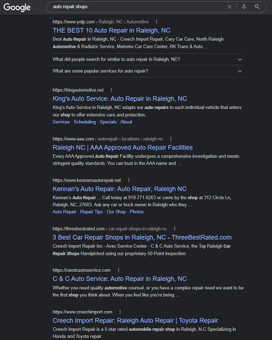Click the magnifying glass search icon
Viewport: 272px width, 340px height.
pos(257,7)
